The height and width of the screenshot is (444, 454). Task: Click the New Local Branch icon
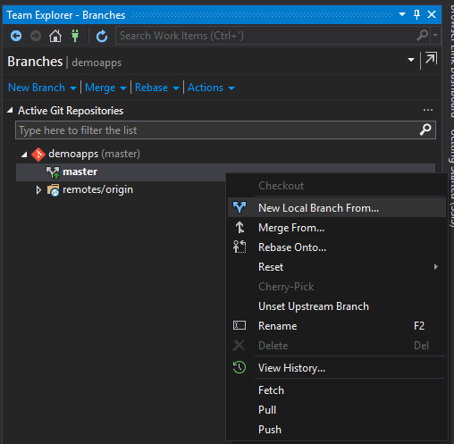pyautogui.click(x=240, y=207)
